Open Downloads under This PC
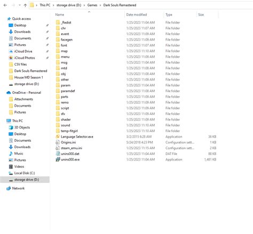 pyautogui.click(x=22, y=147)
